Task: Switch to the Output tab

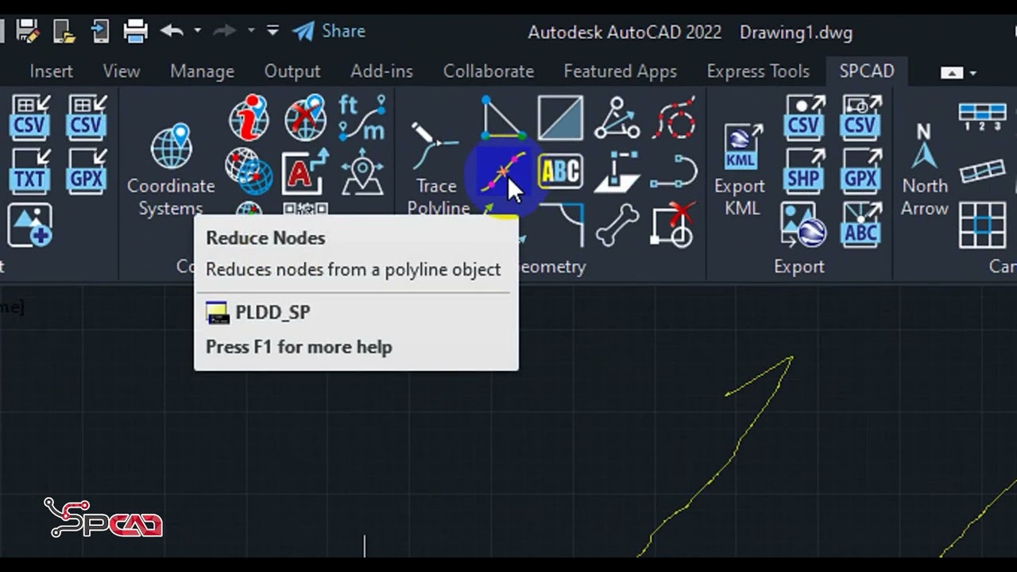Action: (x=292, y=71)
